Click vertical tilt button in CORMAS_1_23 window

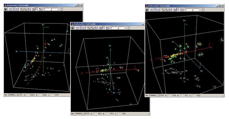pos(155,9)
